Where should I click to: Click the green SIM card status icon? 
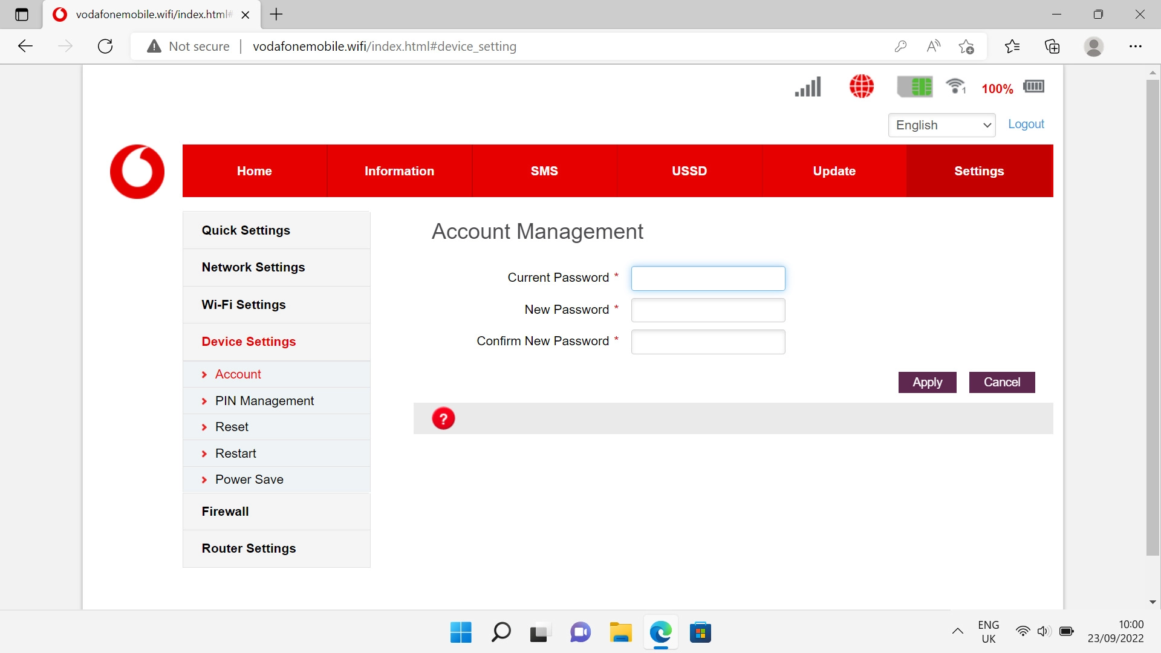pos(915,87)
